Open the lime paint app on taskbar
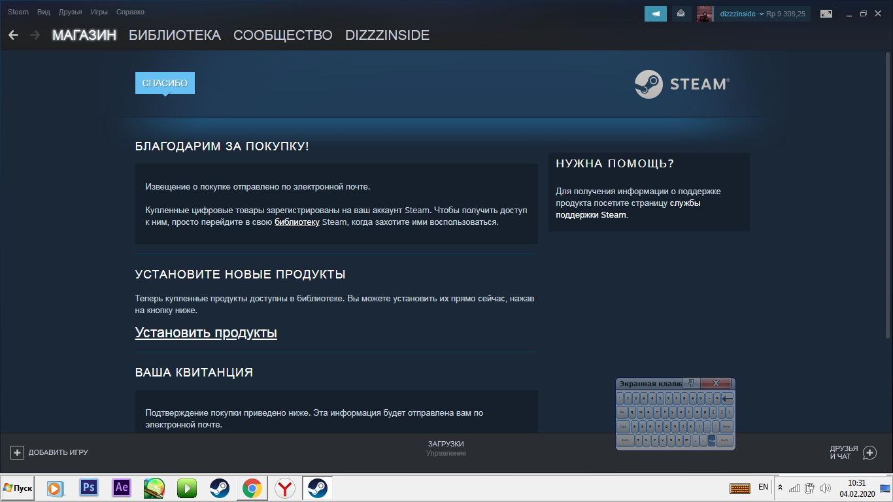 pyautogui.click(x=154, y=488)
